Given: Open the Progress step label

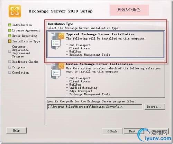Looking at the screenshot, I should pos(19,67).
